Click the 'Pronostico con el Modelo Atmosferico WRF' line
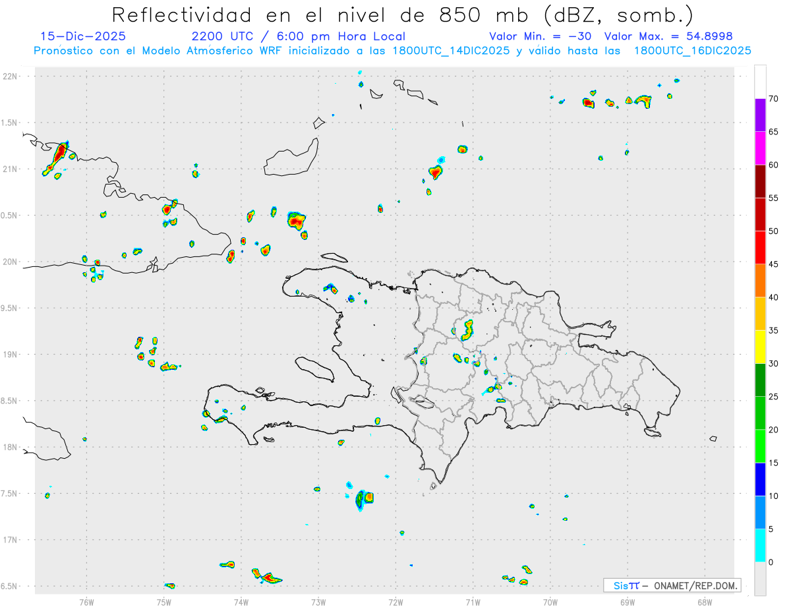This screenshot has width=791, height=611. coord(393,51)
